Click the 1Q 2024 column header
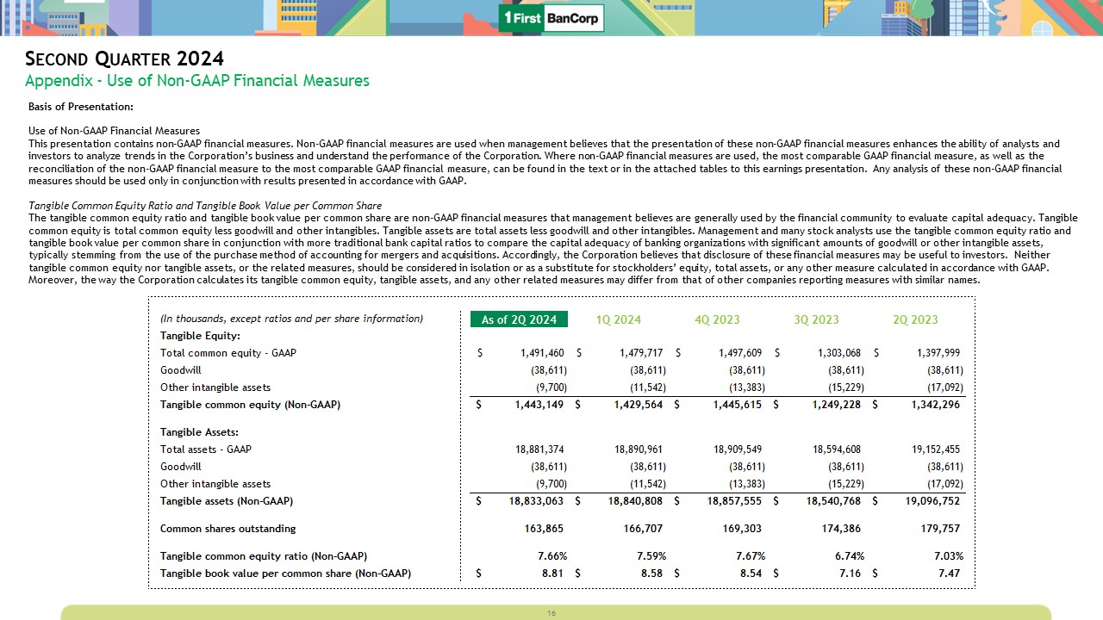 click(618, 319)
